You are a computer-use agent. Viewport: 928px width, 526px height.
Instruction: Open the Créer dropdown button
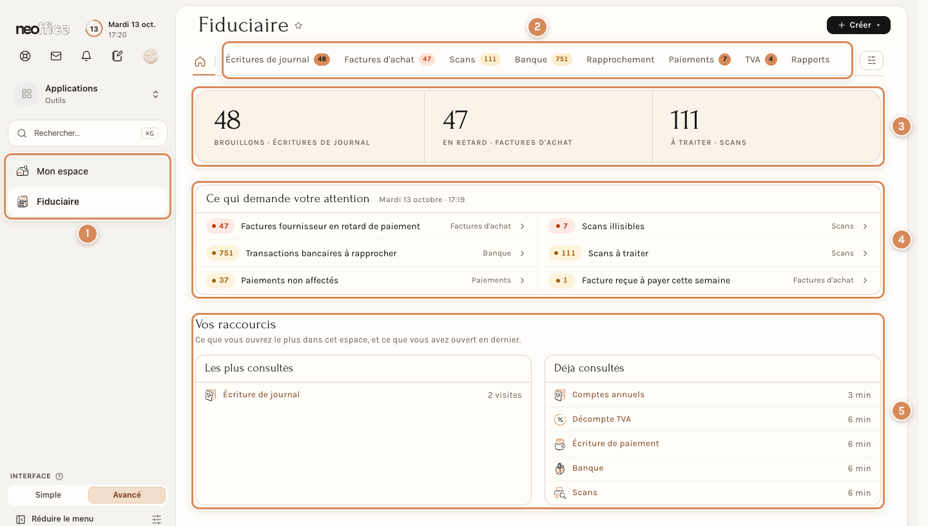coord(858,25)
